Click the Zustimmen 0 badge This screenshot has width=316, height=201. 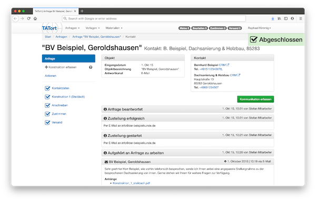[x=218, y=28]
